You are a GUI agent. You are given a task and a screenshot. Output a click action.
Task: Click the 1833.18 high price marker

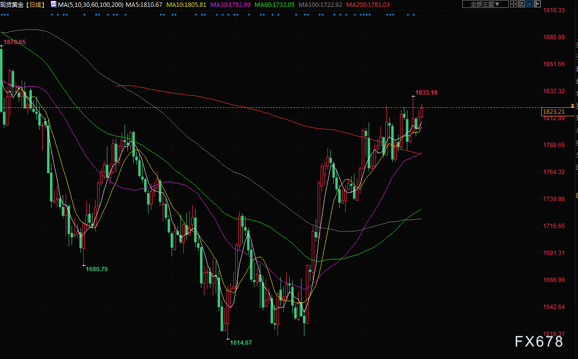(x=426, y=92)
